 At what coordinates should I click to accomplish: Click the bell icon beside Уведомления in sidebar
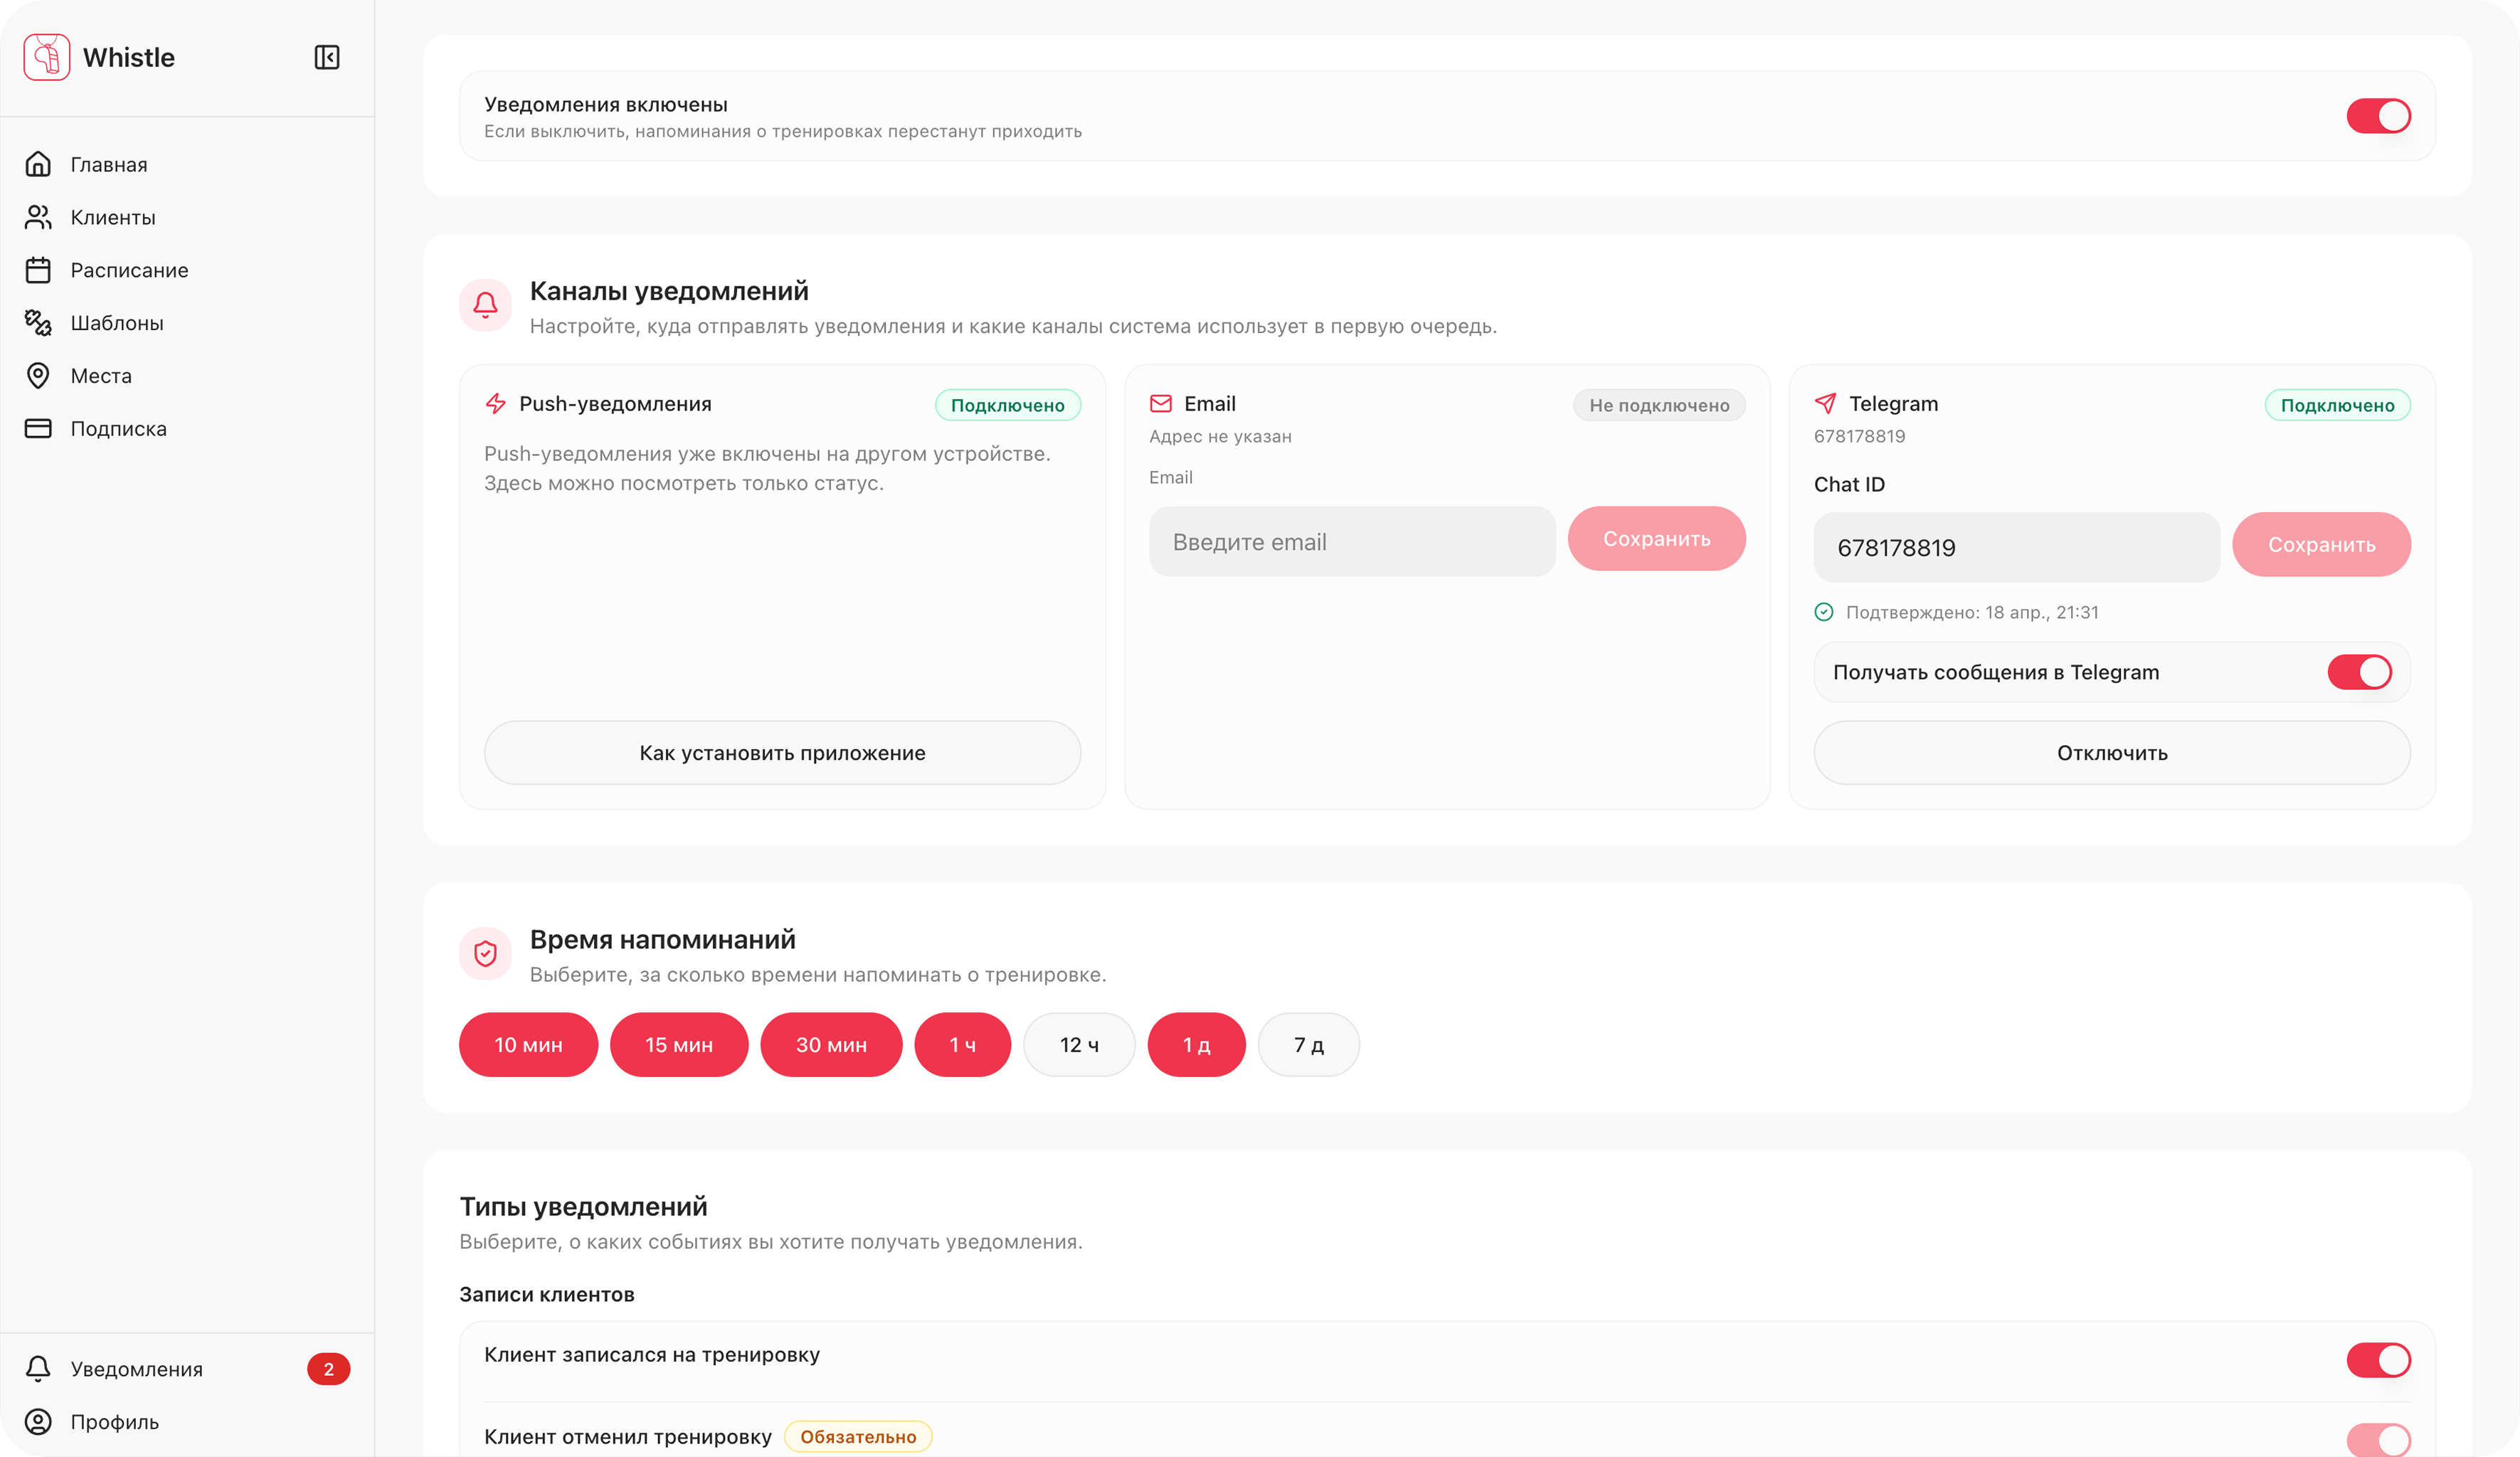pos(38,1369)
